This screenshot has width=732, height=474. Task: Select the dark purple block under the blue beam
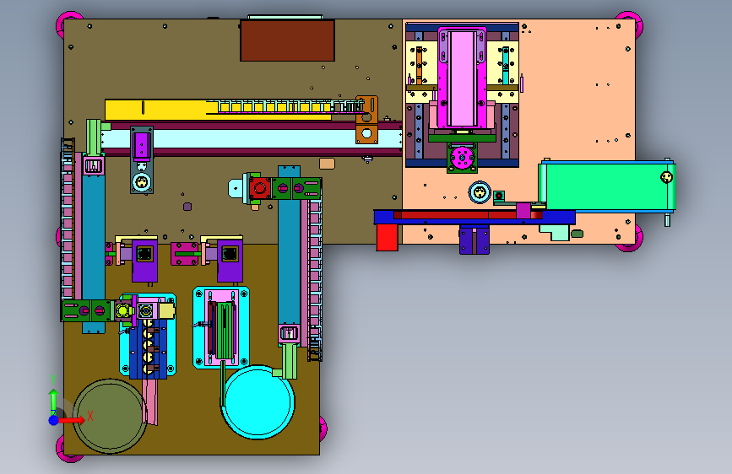pos(474,240)
